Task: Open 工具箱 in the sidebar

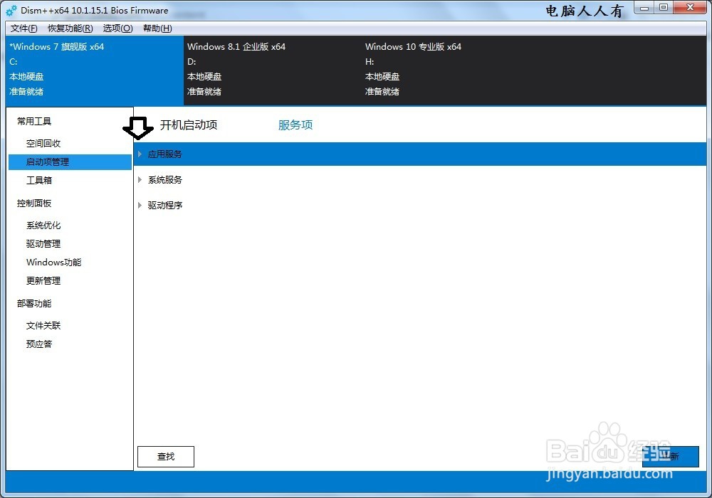Action: (x=39, y=180)
